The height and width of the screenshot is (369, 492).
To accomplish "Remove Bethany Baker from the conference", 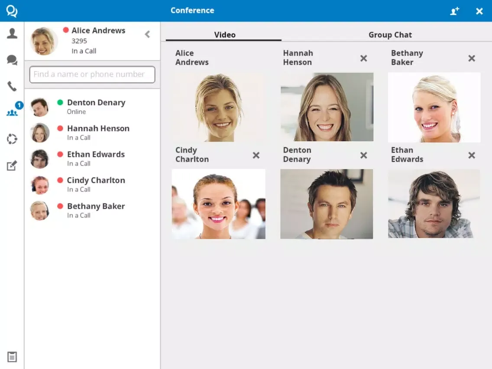I will (x=472, y=58).
